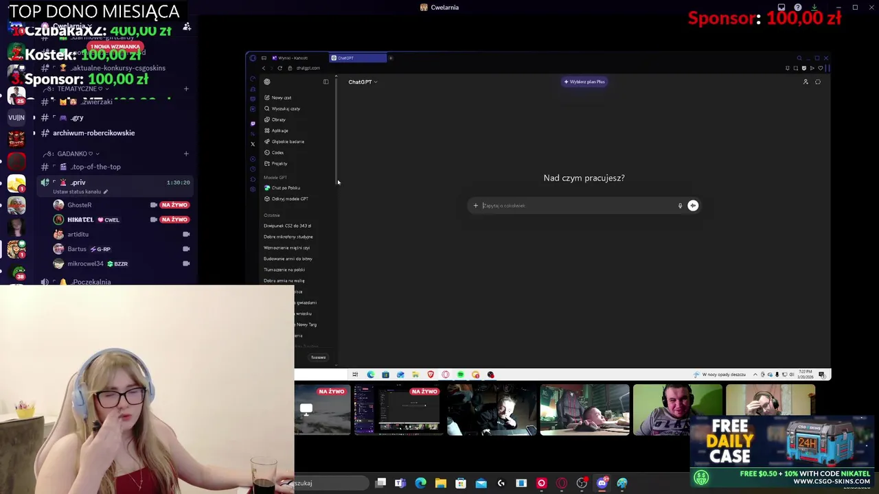This screenshot has width=879, height=494.
Task: Open Głębokie badanie in the ChatGPT sidebar
Action: click(284, 141)
